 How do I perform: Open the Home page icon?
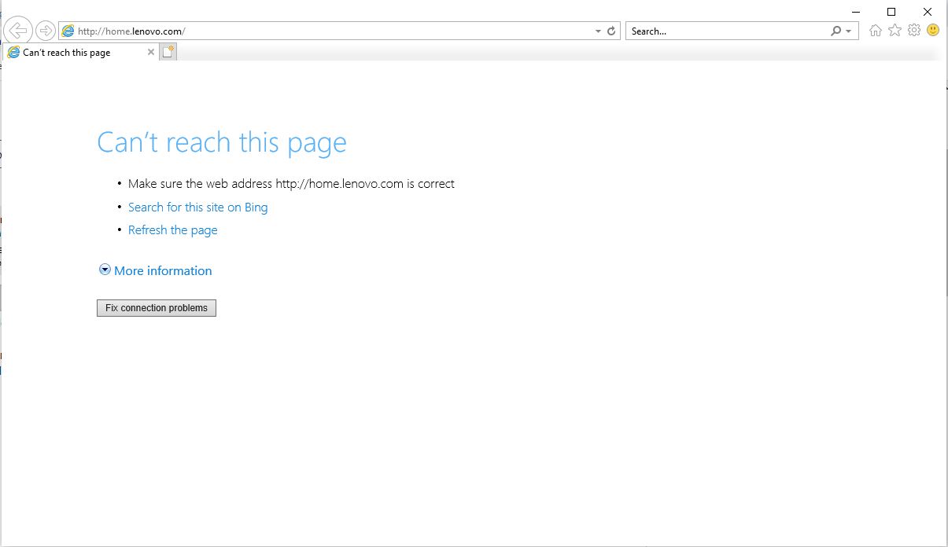[876, 31]
